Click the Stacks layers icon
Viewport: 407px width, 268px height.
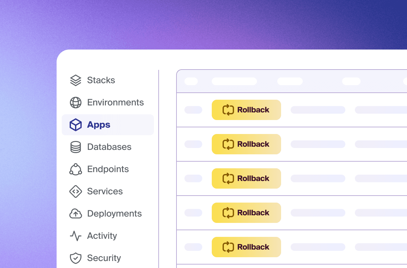point(75,80)
